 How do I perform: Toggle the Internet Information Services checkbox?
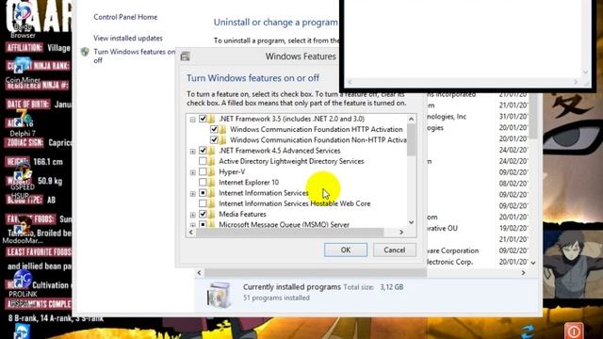203,193
